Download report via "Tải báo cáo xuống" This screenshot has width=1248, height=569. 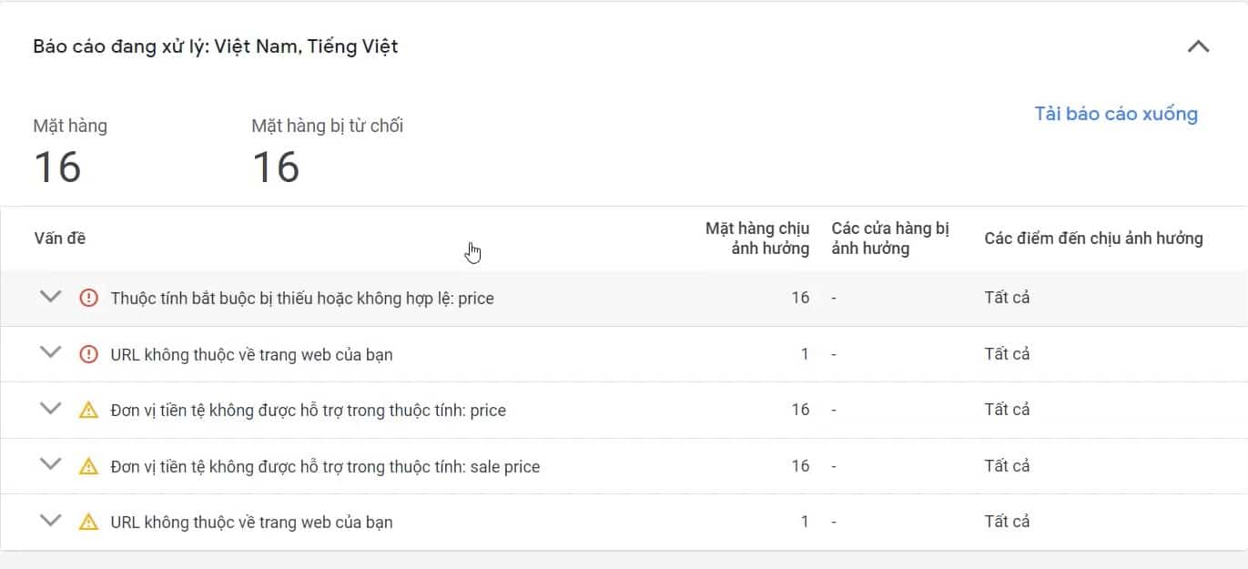1115,114
